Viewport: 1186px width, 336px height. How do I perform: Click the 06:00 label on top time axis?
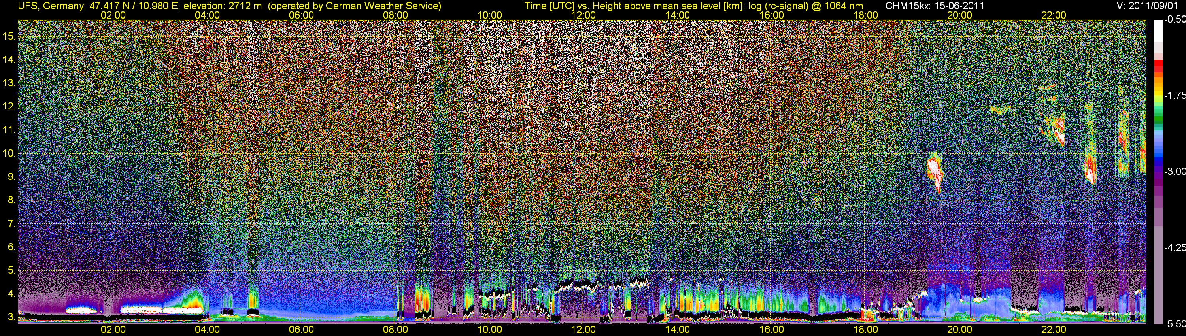click(301, 15)
